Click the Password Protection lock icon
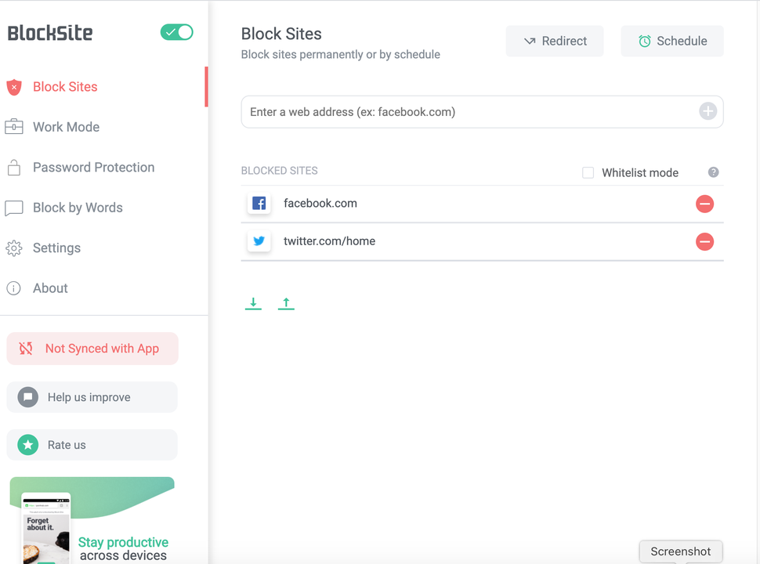Screen dimensions: 760x564 click(x=14, y=167)
